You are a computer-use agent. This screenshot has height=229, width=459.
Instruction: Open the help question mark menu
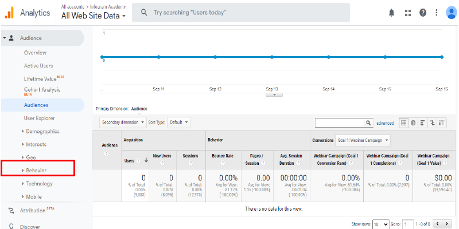coord(422,13)
